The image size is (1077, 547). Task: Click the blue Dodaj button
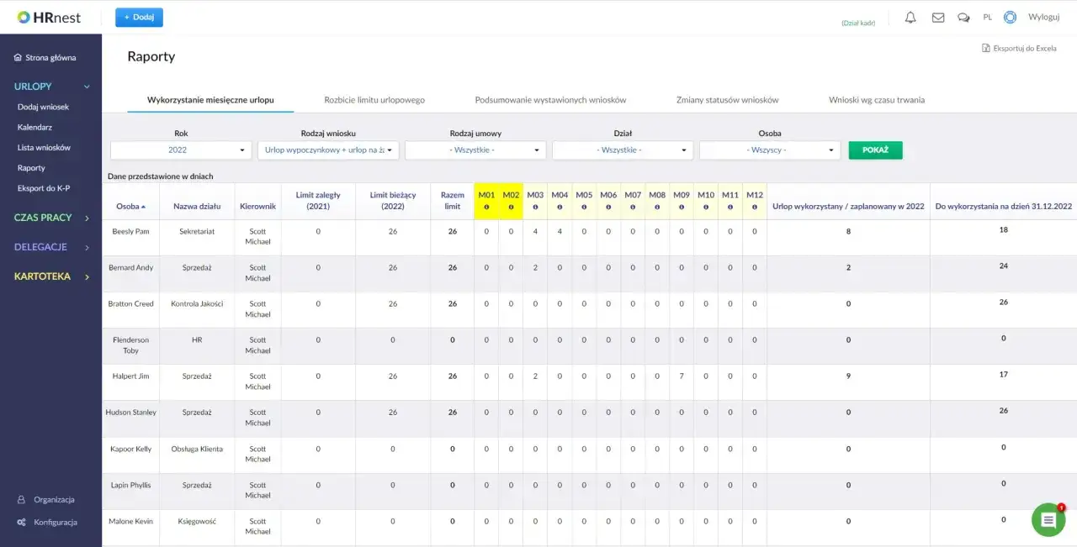tap(139, 17)
